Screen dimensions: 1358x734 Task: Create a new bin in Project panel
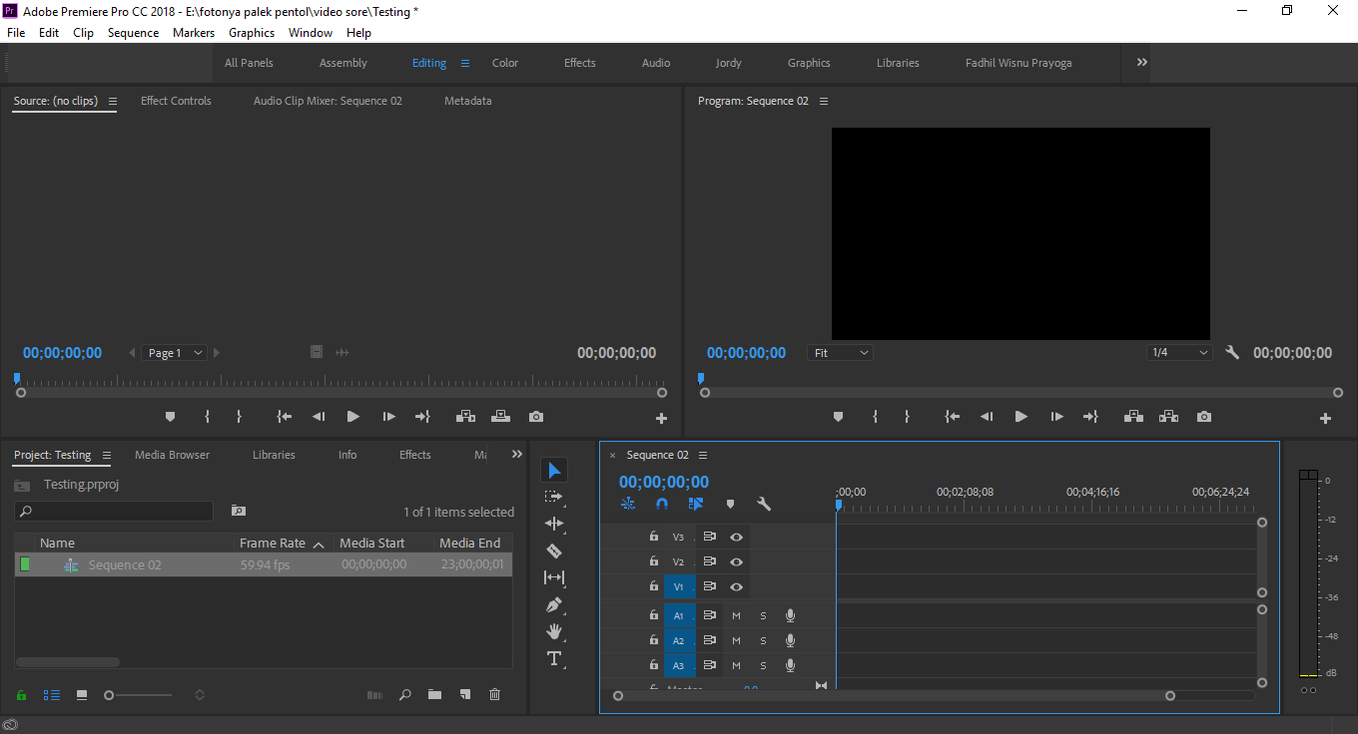coord(434,695)
